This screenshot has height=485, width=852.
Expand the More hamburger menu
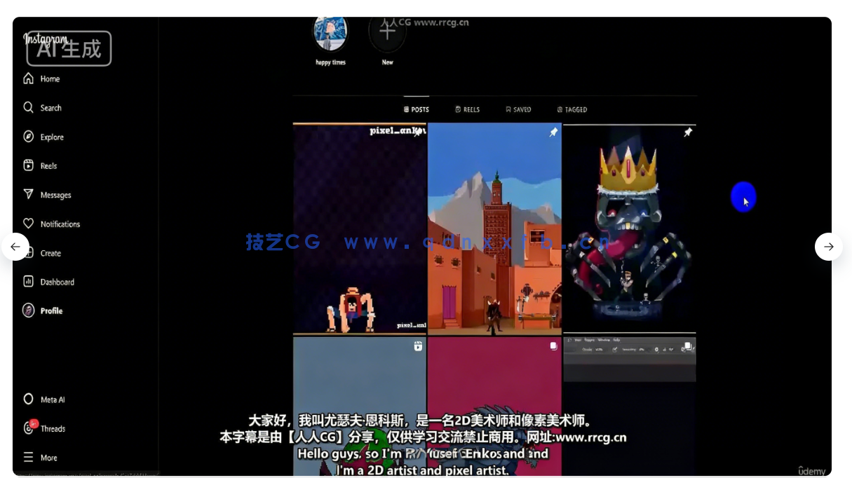click(x=29, y=458)
